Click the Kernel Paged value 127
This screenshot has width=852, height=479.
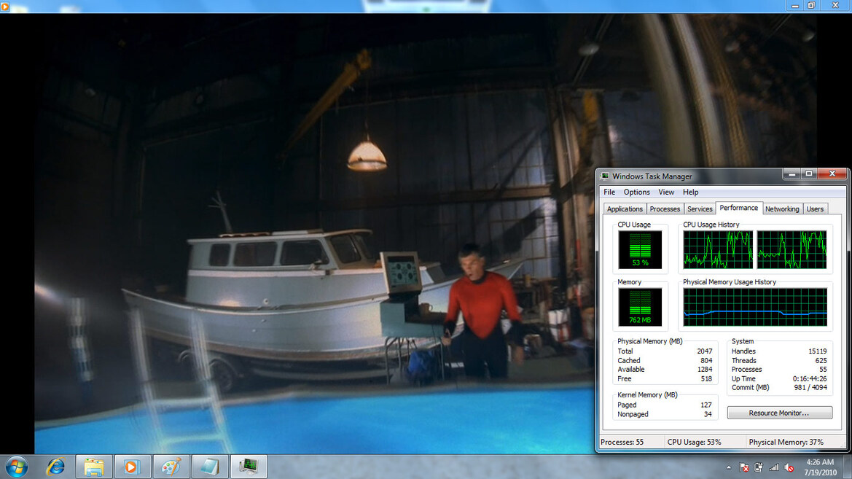(706, 405)
